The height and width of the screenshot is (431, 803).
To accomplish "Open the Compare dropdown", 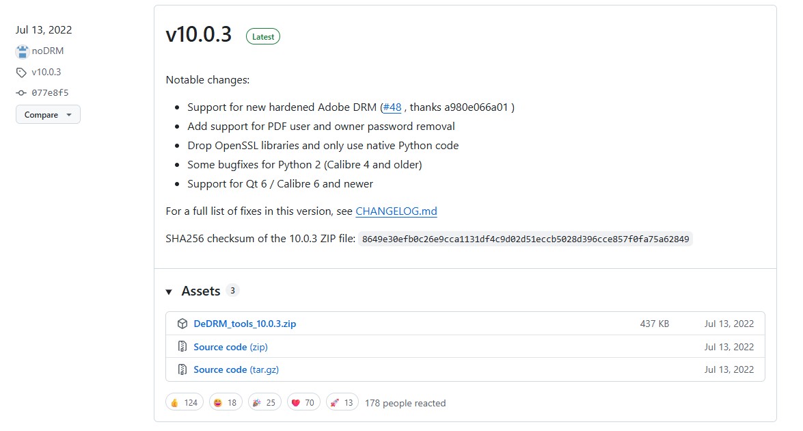I will tap(48, 115).
